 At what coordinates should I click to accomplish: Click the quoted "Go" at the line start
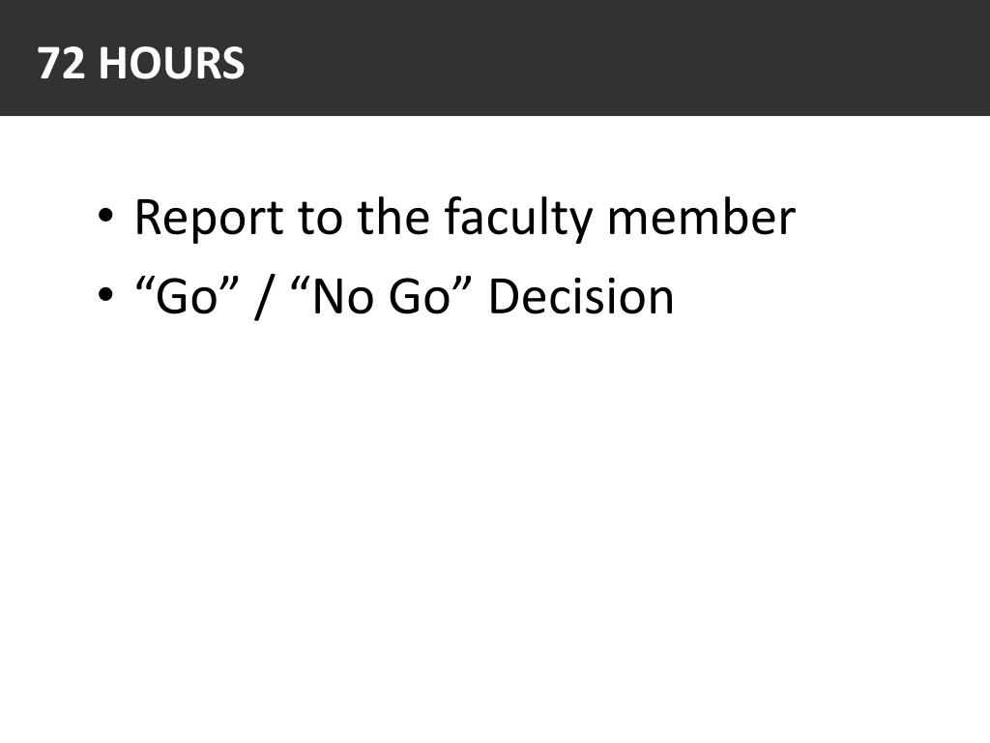(x=188, y=296)
